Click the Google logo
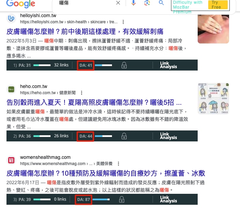The image size is (240, 214). click(21, 4)
